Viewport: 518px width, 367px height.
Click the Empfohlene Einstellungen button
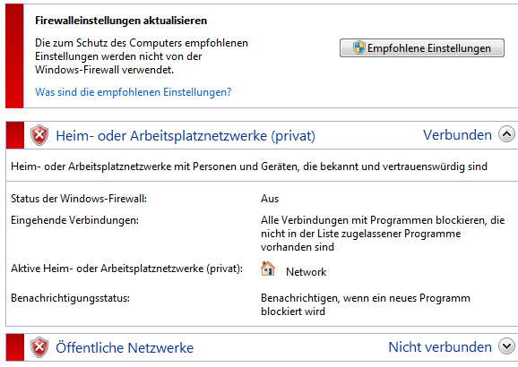click(422, 47)
